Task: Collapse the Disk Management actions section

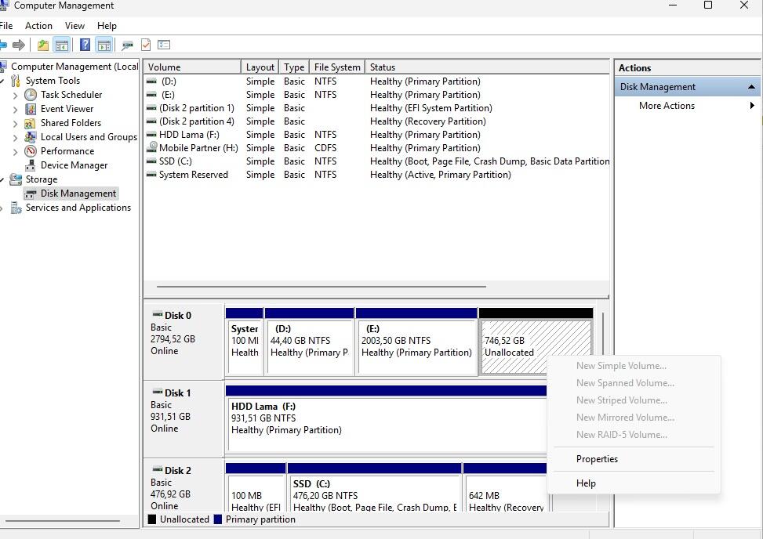Action: click(x=750, y=86)
